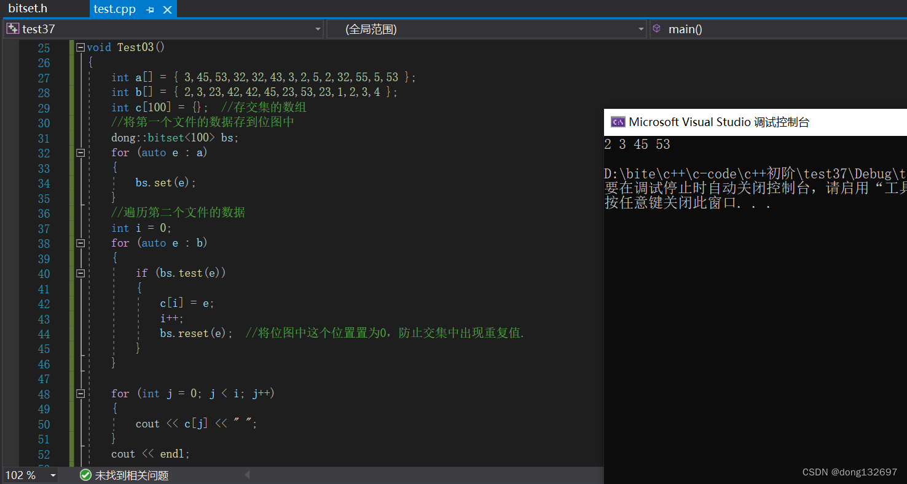The height and width of the screenshot is (484, 907).
Task: Click the horizontal scrollbar left arrow
Action: point(248,475)
